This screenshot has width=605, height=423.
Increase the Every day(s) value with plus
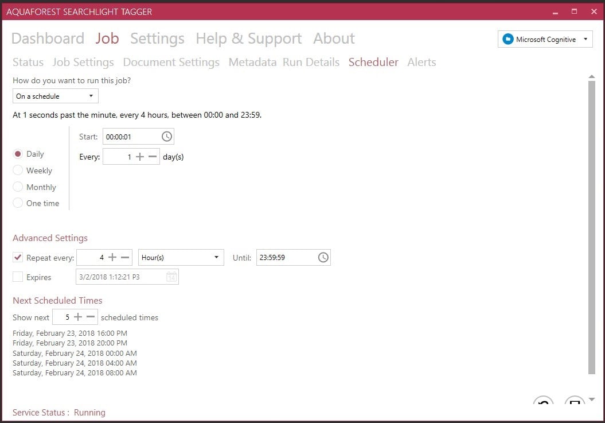(140, 157)
